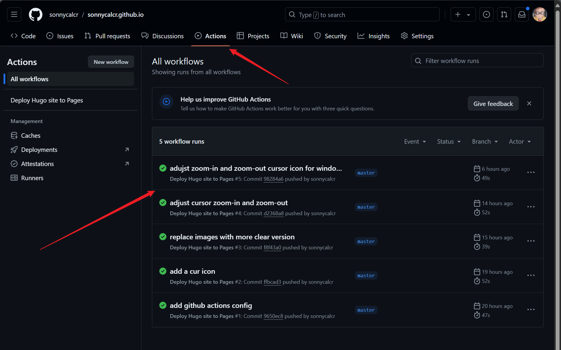Click the sonnycalcr.github.io repository link
This screenshot has width=561, height=350.
coord(116,15)
